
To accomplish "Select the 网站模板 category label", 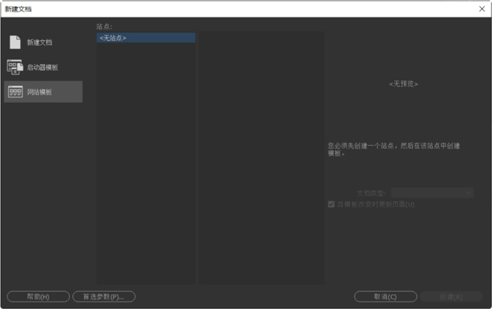I will (x=39, y=92).
